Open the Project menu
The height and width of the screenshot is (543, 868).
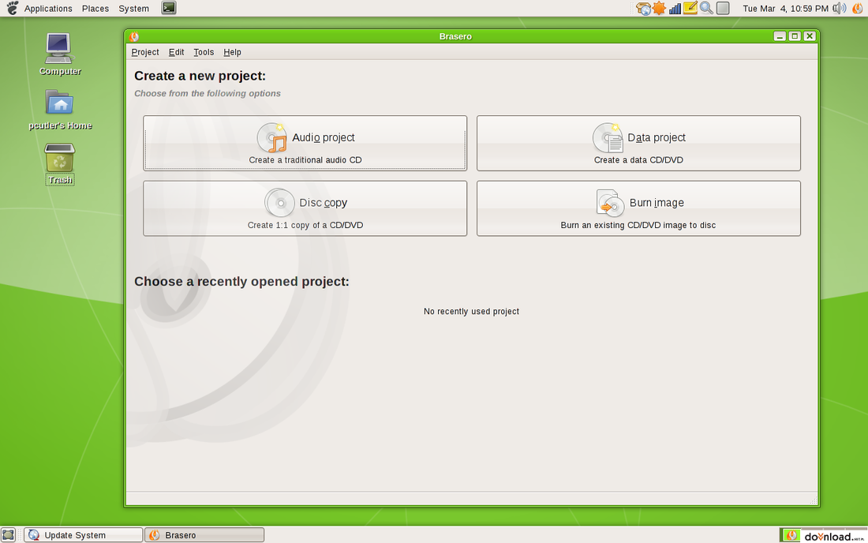(x=145, y=52)
